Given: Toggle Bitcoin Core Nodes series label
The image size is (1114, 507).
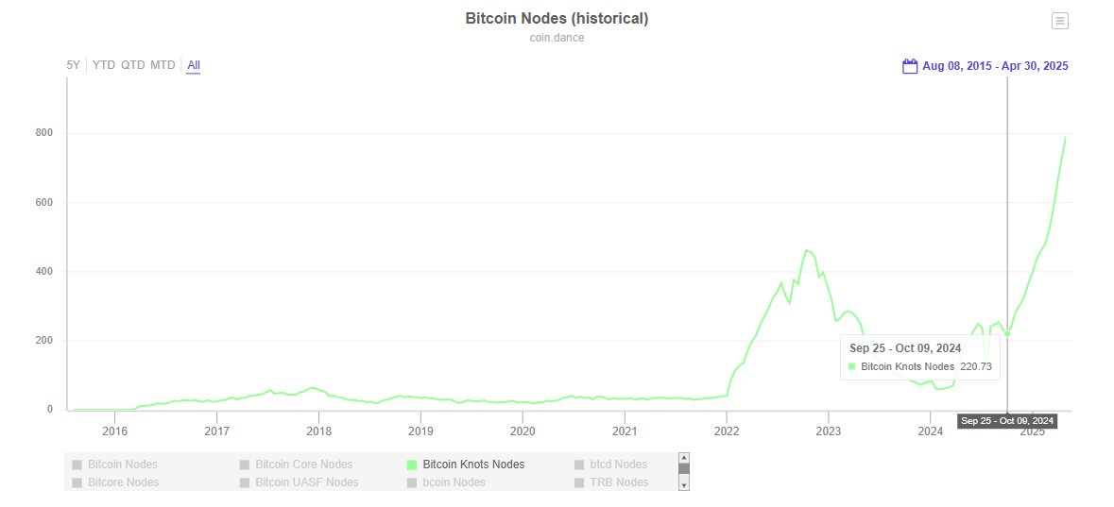Looking at the screenshot, I should [x=303, y=465].
